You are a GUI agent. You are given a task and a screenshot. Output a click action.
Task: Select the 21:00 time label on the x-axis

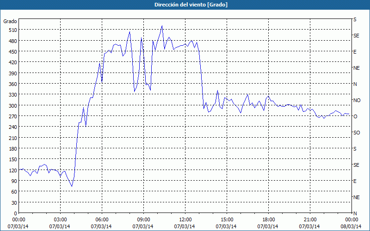(310, 220)
